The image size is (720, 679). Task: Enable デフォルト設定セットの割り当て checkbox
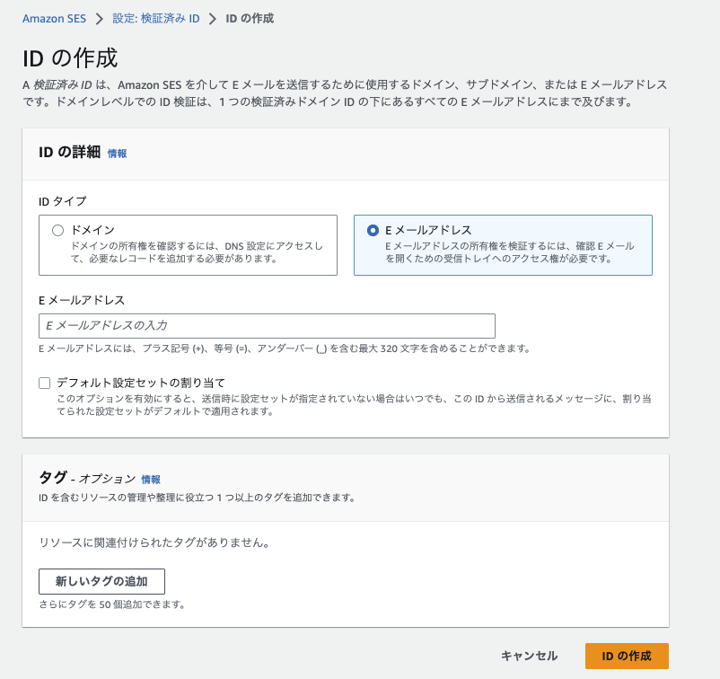coord(42,383)
